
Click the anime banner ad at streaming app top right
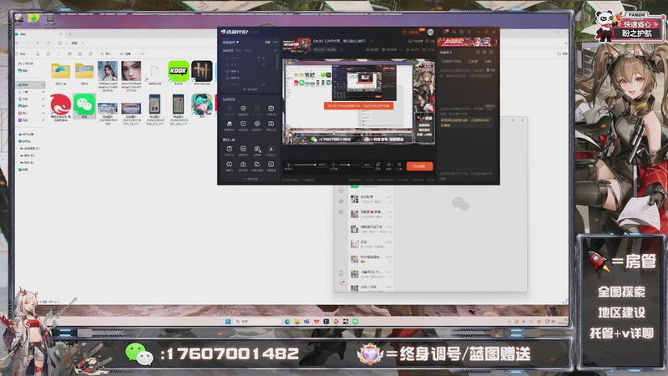467,42
